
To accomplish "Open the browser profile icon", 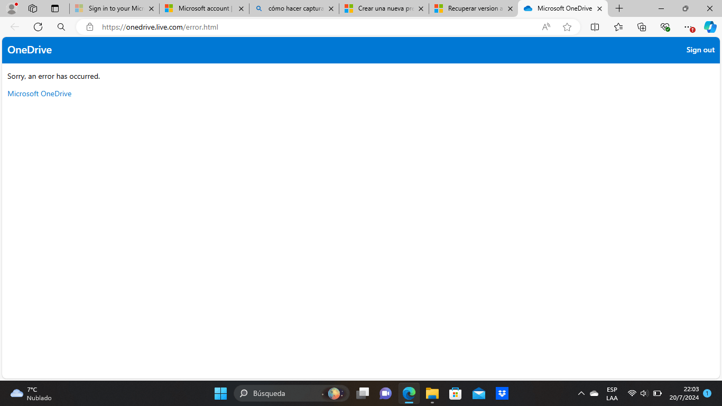I will (x=12, y=8).
